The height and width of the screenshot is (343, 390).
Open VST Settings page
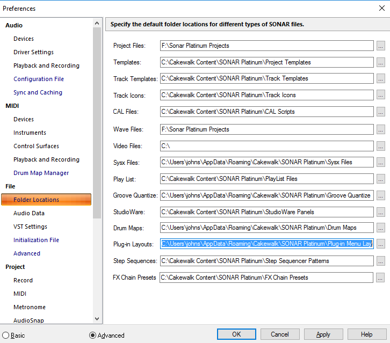pyautogui.click(x=30, y=227)
